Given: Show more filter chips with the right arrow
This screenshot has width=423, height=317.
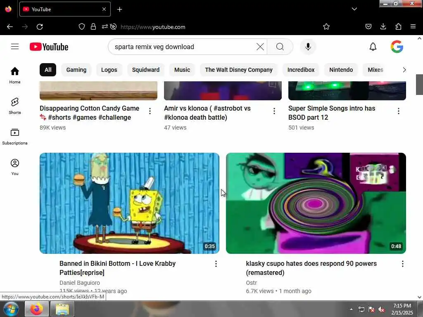Looking at the screenshot, I should (404, 70).
